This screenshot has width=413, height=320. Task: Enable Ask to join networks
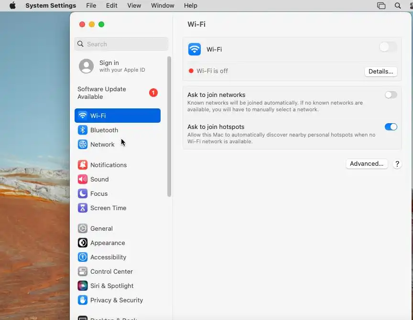click(x=391, y=95)
